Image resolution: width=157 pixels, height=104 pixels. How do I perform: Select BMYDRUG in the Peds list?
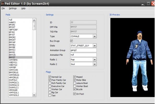(20, 72)
